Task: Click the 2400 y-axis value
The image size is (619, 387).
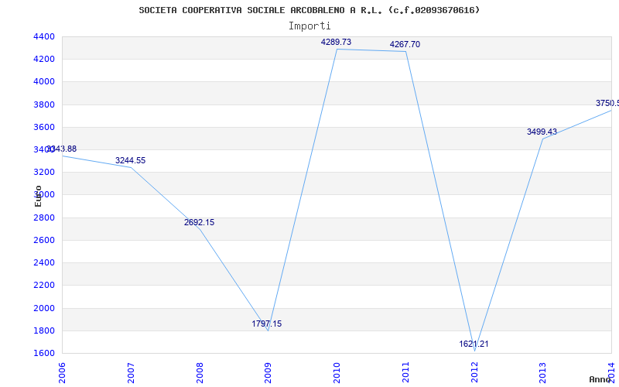Action: [x=44, y=262]
